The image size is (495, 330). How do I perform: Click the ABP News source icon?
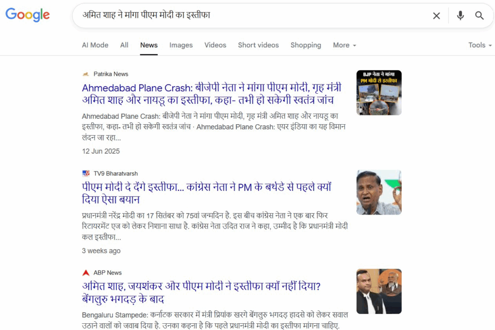pos(86,273)
